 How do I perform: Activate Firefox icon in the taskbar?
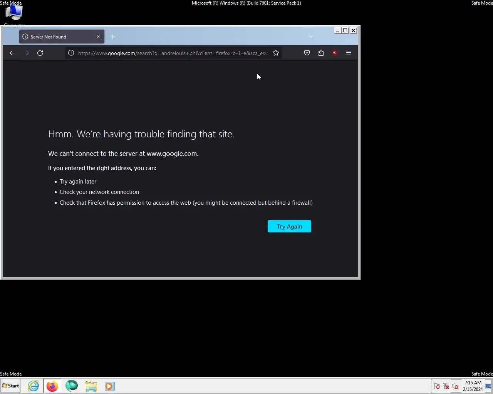click(x=52, y=386)
